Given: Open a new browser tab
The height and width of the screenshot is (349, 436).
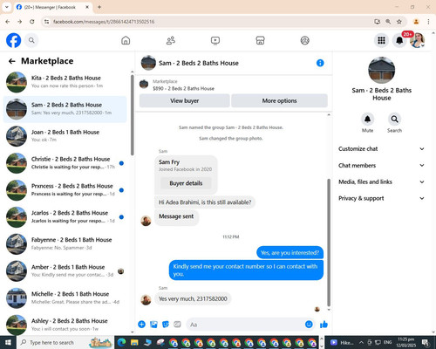Looking at the screenshot, I should (x=99, y=7).
